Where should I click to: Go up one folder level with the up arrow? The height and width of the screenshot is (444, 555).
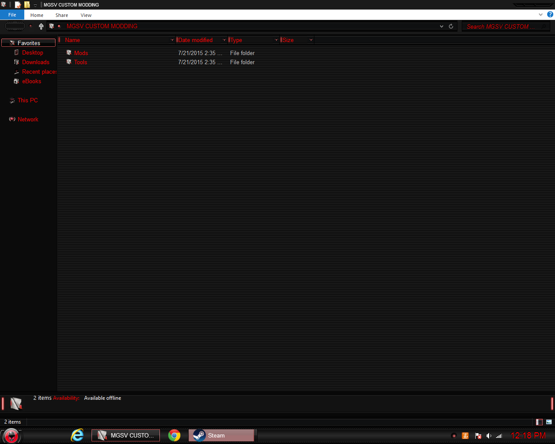click(41, 26)
